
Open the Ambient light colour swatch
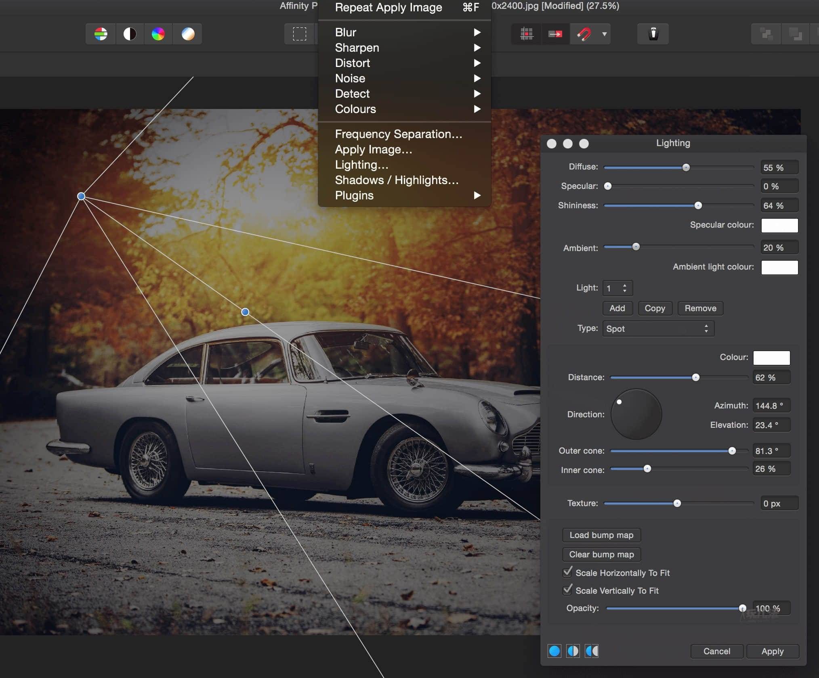click(x=779, y=267)
